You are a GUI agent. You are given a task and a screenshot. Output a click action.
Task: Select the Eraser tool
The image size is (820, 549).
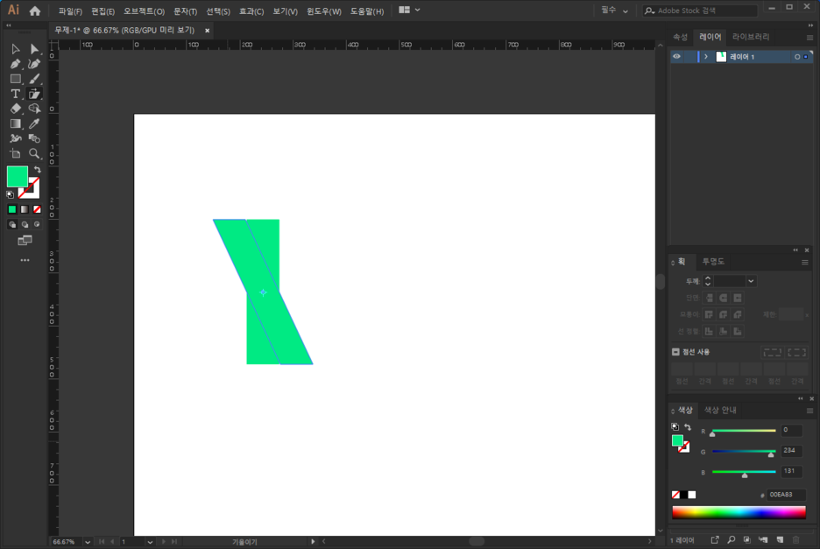coord(15,109)
